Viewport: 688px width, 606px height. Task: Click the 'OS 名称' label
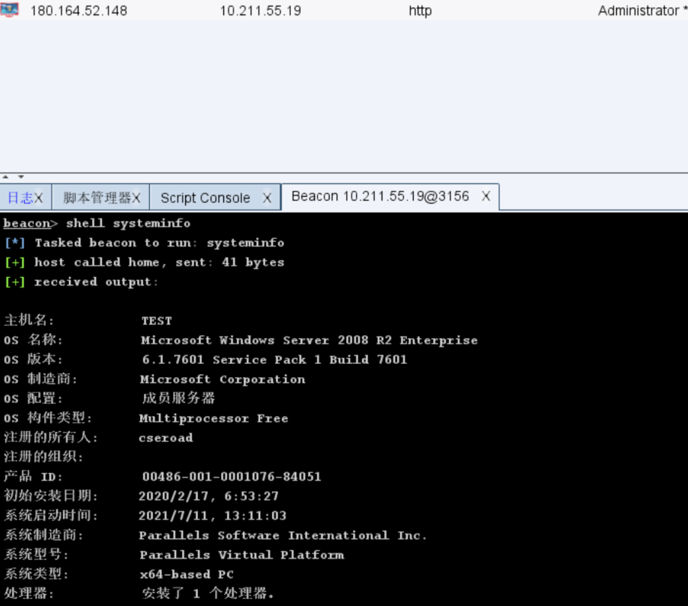coord(33,339)
